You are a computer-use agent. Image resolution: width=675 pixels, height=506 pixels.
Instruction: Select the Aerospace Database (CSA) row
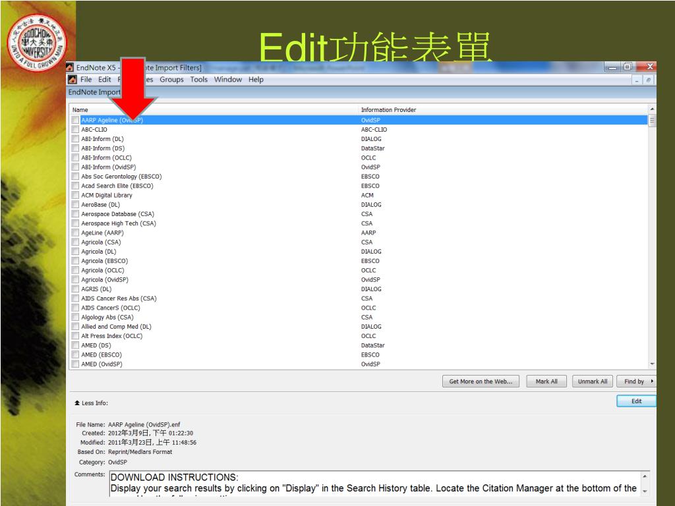[359, 214]
